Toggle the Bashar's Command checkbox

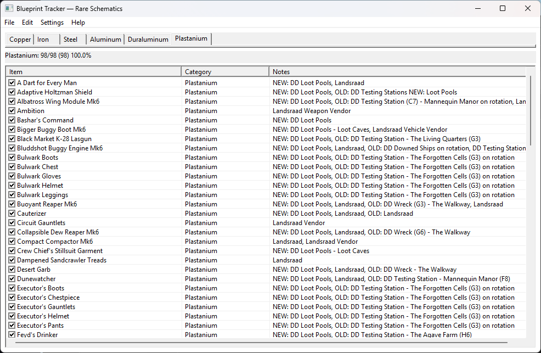[12, 120]
